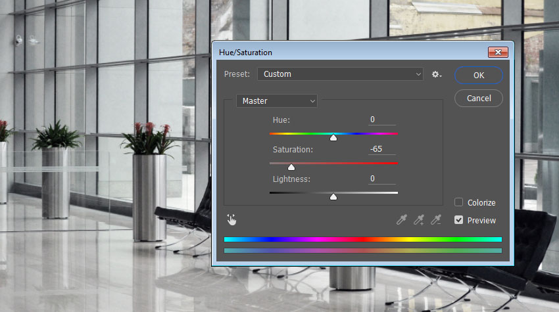Enable the Colorize checkbox

click(x=459, y=202)
